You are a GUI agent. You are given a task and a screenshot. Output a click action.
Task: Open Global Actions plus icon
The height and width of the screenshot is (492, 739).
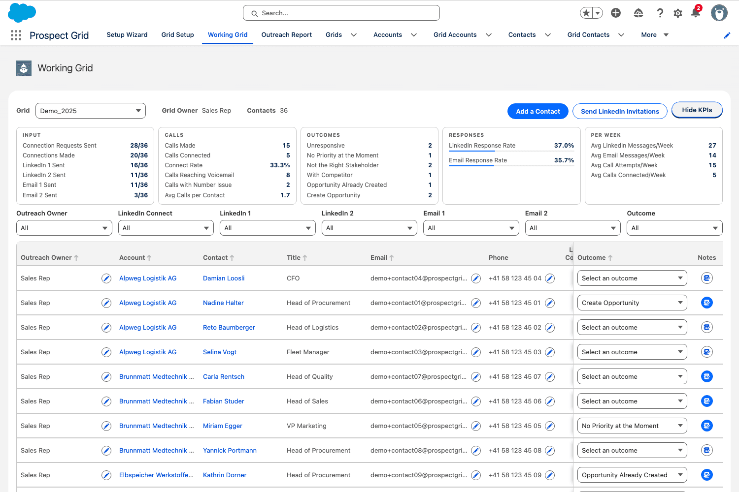[x=616, y=13]
